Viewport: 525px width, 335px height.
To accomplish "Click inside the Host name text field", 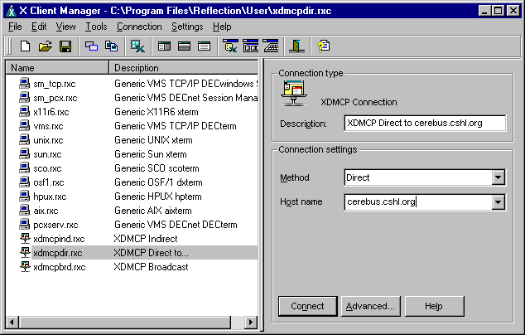I will pos(418,202).
